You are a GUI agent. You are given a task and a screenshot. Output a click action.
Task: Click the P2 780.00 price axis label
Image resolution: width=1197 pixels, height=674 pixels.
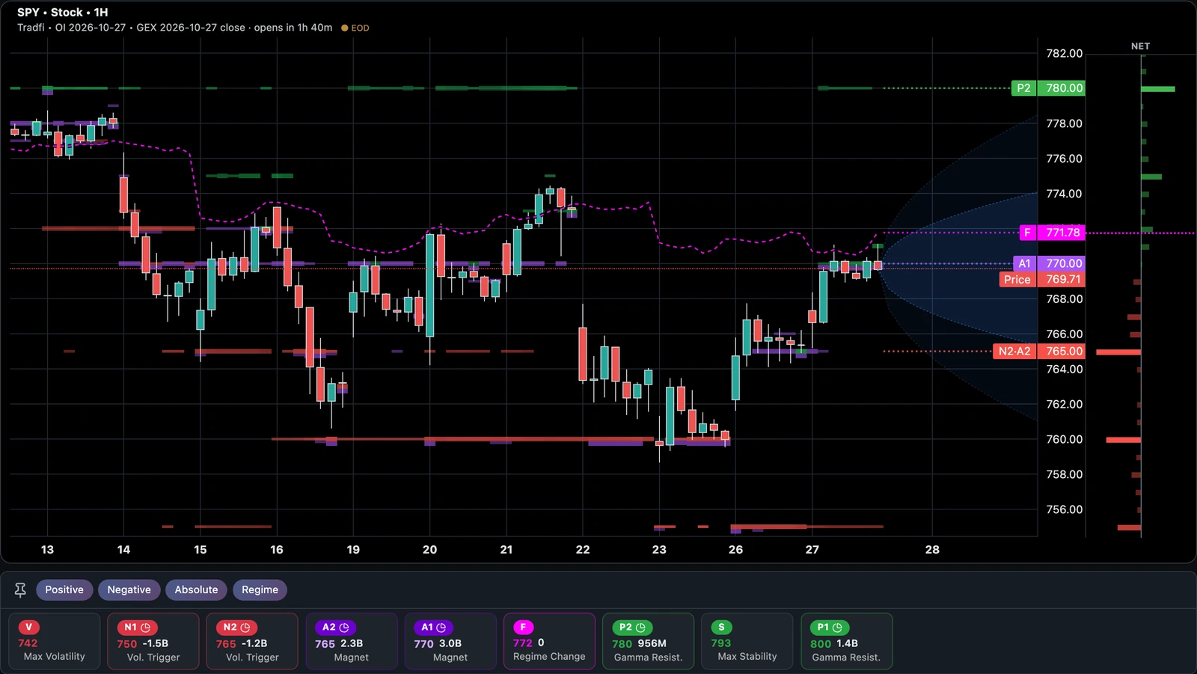1047,88
